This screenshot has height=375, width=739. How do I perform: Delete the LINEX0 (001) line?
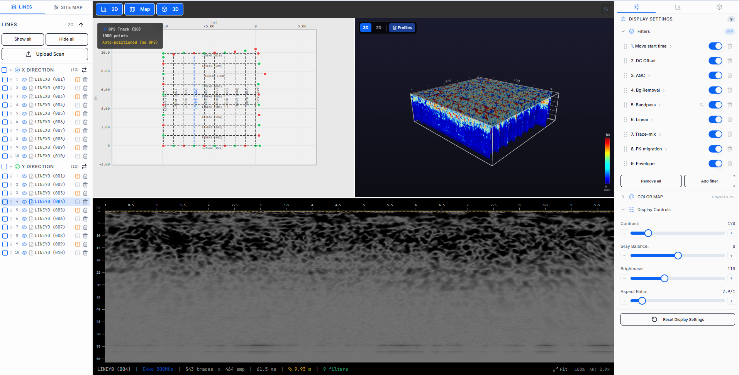[x=85, y=80]
